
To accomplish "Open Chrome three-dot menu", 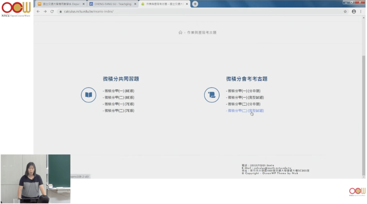I will pos(361,11).
